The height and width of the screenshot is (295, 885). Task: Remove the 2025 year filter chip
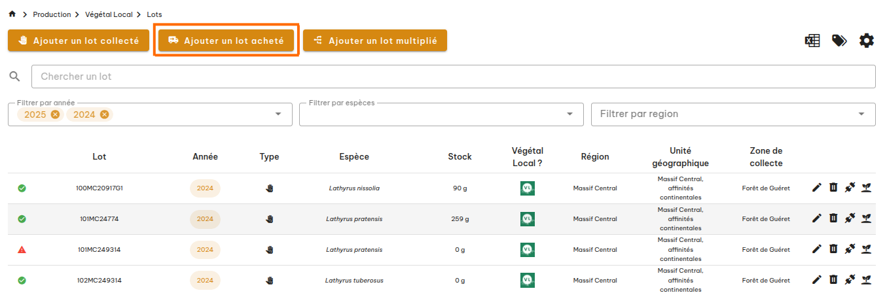[55, 114]
